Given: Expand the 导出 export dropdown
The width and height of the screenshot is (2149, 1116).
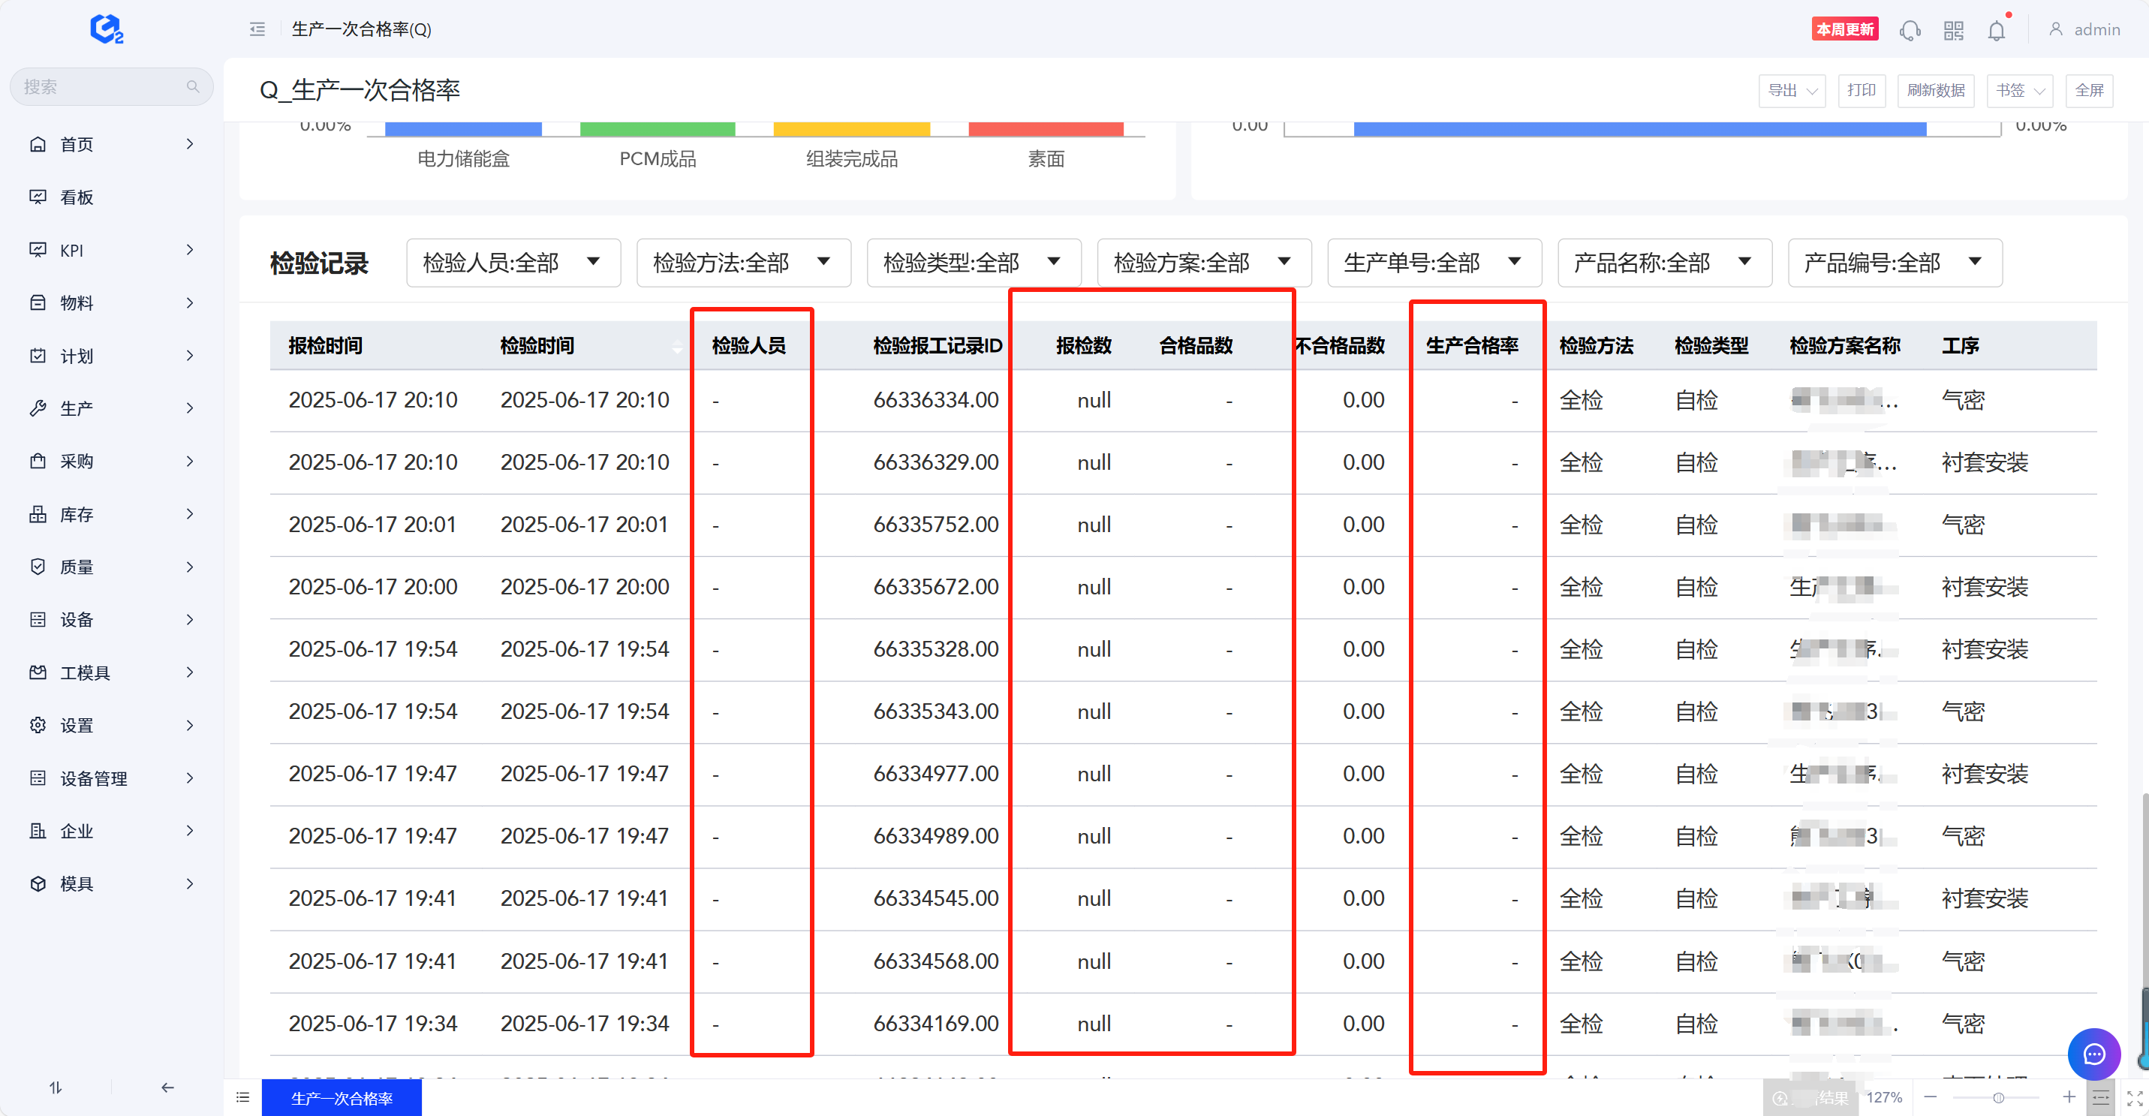Looking at the screenshot, I should coord(1791,90).
